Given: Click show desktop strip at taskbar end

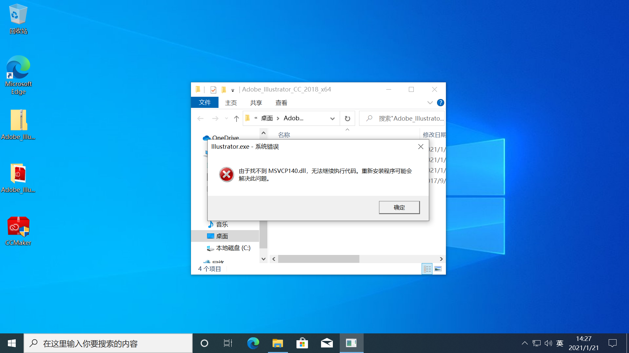Looking at the screenshot, I should 627,343.
